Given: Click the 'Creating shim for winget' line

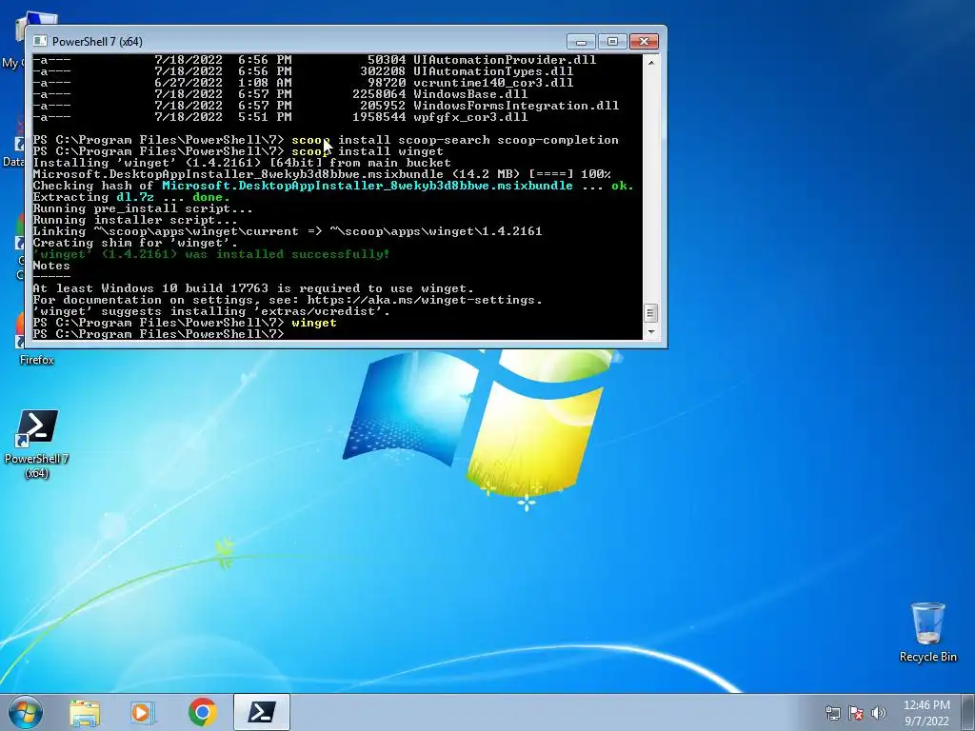Looking at the screenshot, I should pyautogui.click(x=135, y=243).
